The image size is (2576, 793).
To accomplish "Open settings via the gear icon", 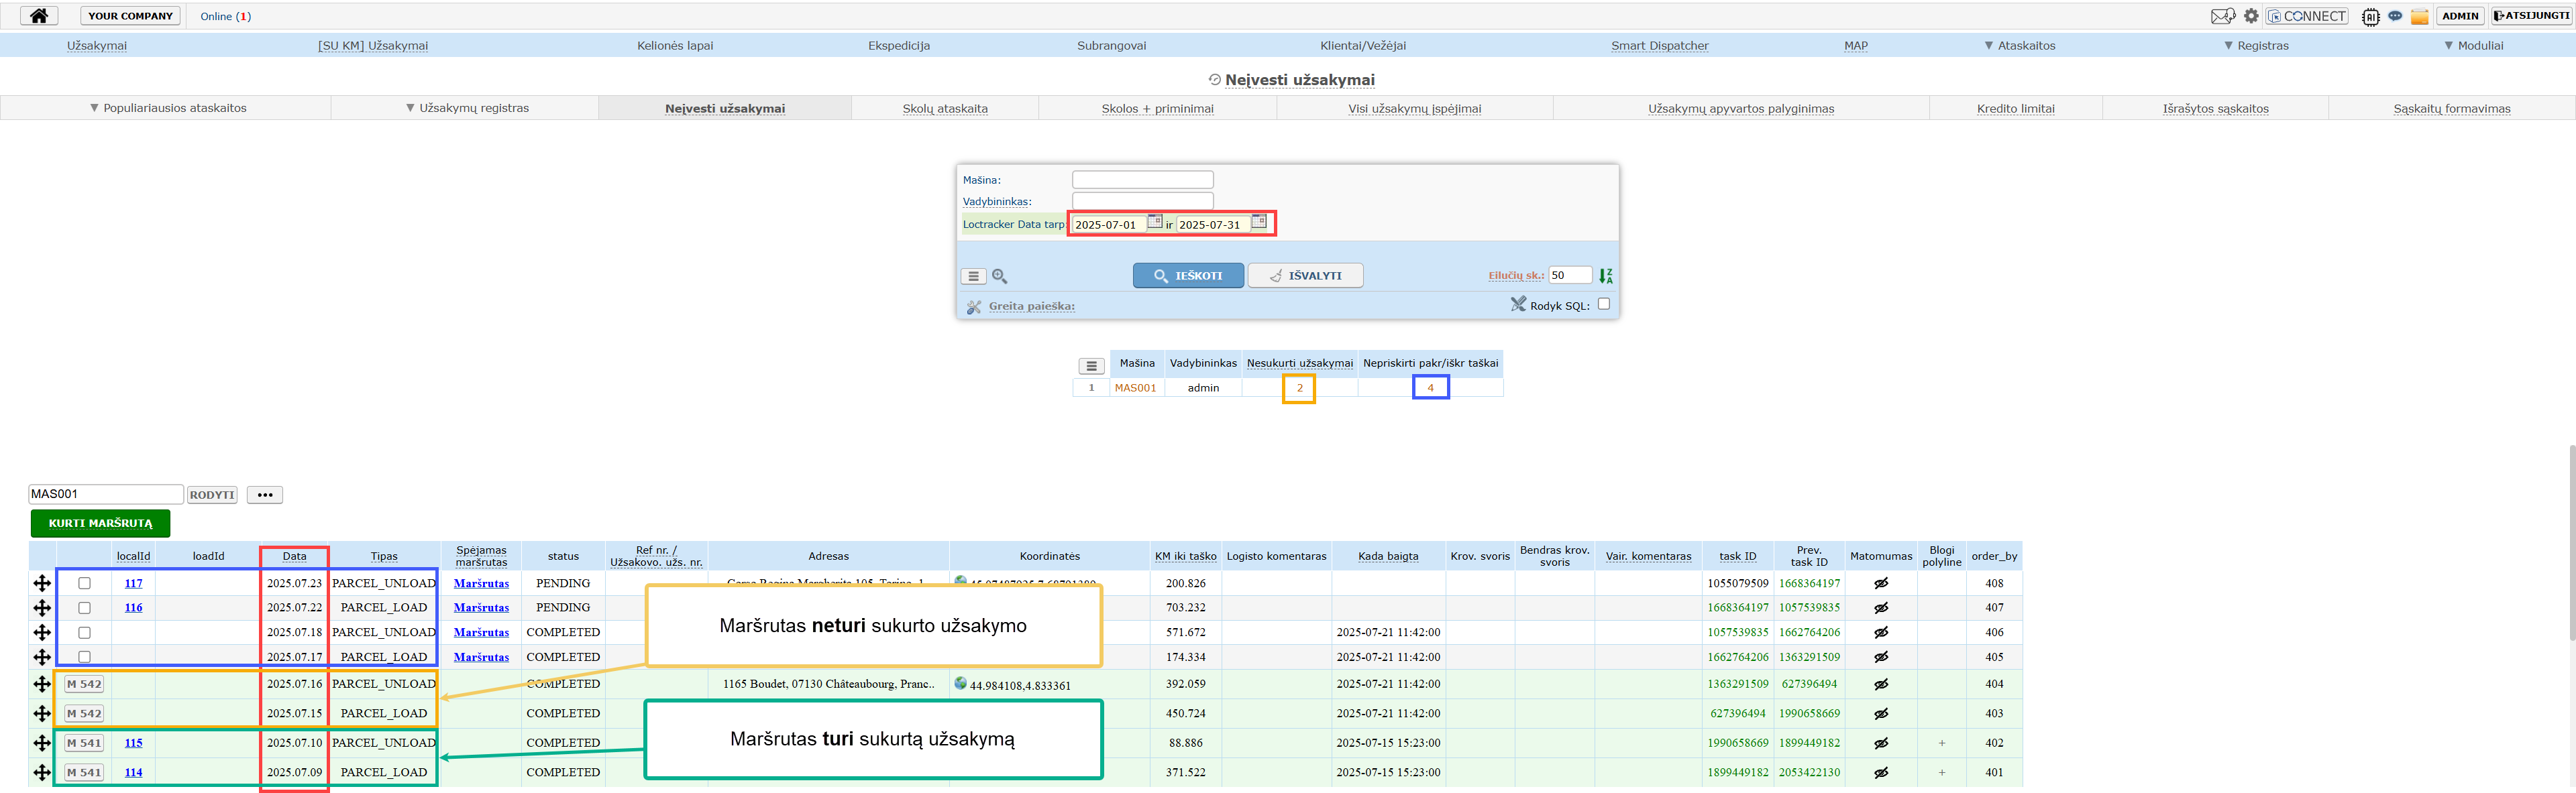I will click(x=2251, y=16).
